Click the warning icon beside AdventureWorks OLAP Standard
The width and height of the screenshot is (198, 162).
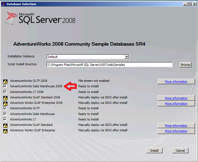[5, 125]
